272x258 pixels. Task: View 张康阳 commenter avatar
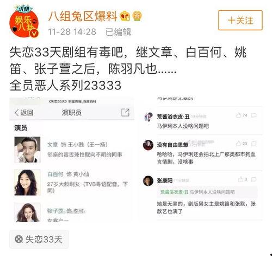[148, 180]
